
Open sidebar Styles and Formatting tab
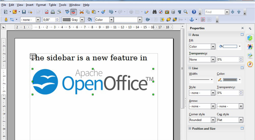(250, 47)
